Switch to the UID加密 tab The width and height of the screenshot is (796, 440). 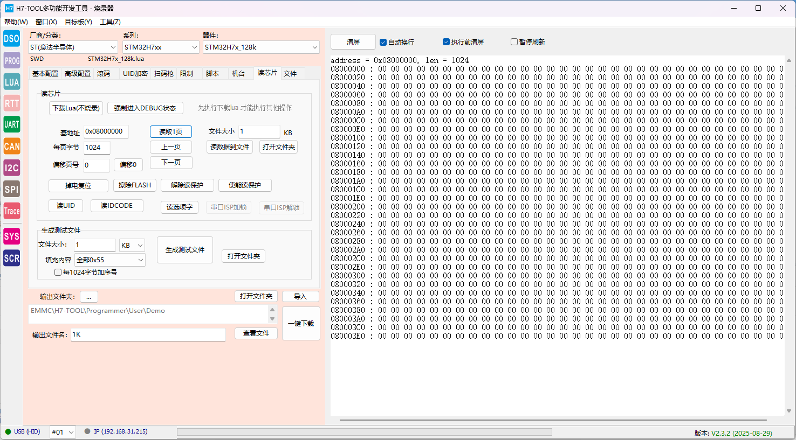click(135, 74)
